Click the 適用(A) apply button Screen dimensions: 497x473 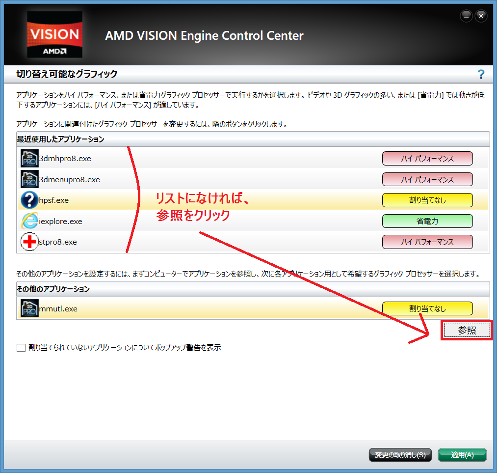tap(462, 455)
